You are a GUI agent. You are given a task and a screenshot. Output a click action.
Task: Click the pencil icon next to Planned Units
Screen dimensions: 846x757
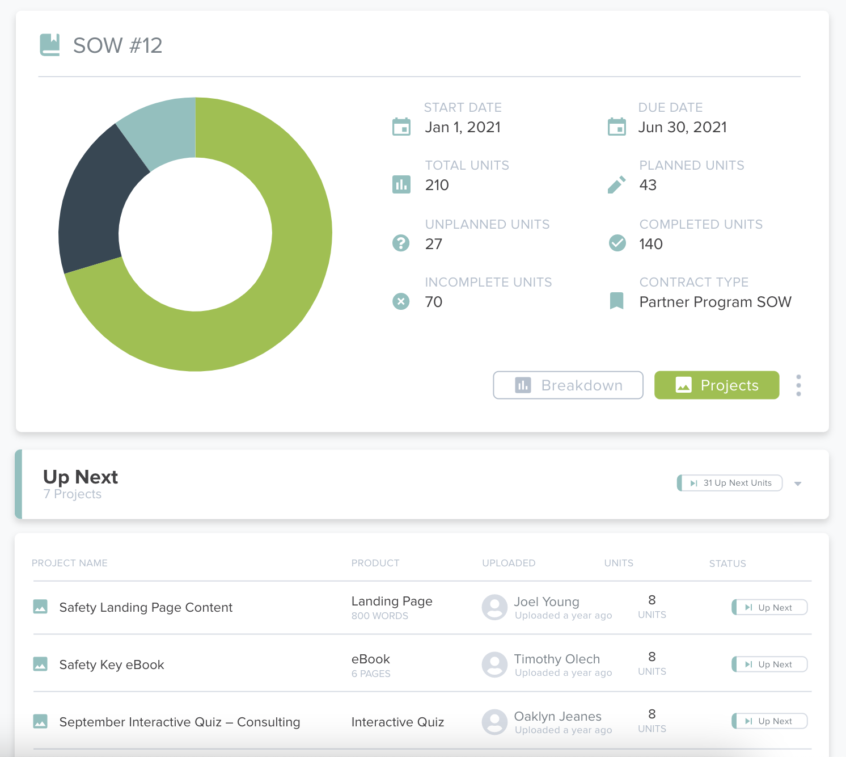[x=617, y=184]
